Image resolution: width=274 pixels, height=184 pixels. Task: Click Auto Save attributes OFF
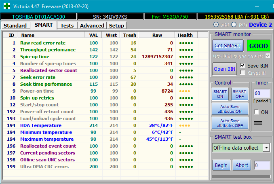(230, 123)
